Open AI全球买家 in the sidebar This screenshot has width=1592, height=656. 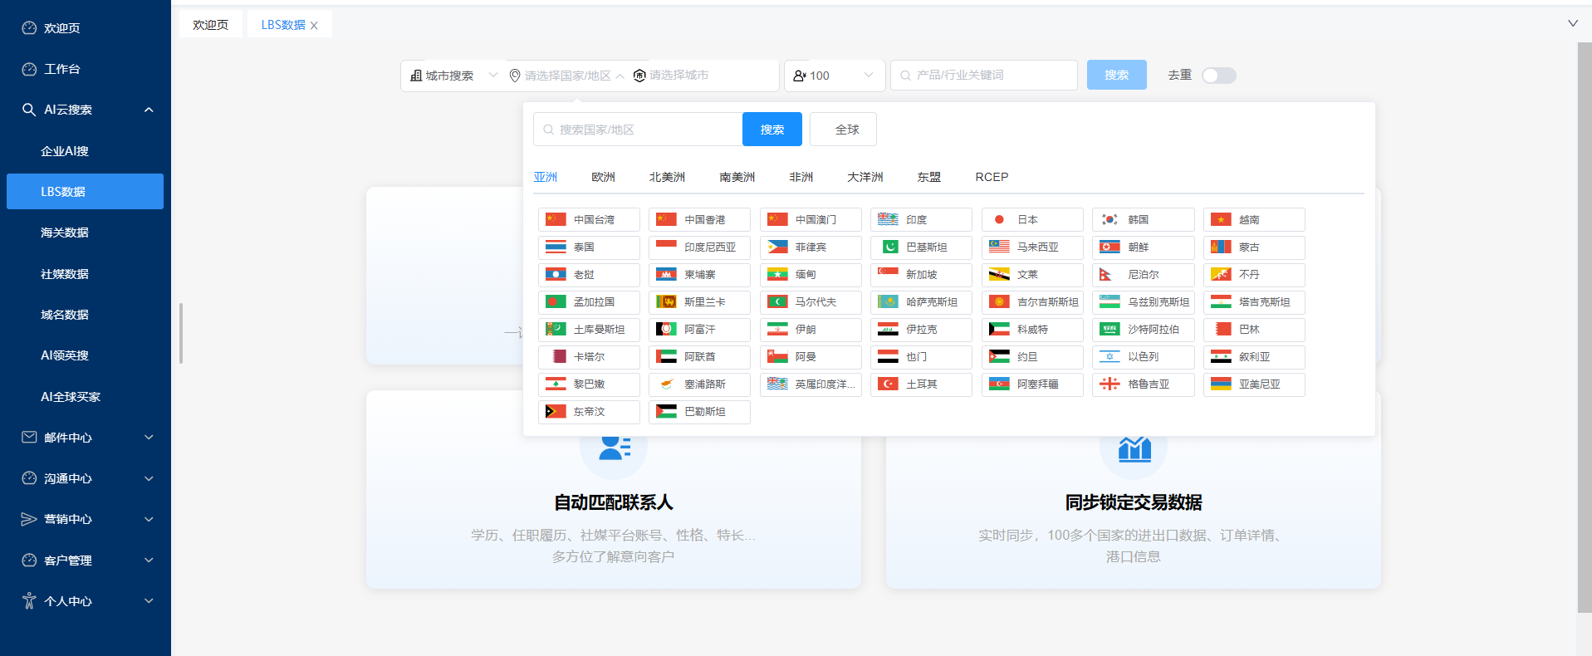85,397
